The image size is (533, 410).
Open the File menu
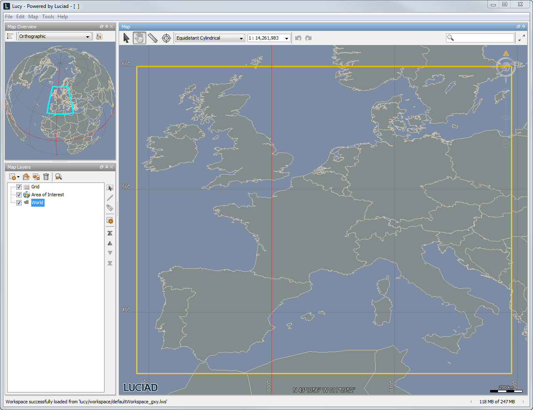[9, 17]
